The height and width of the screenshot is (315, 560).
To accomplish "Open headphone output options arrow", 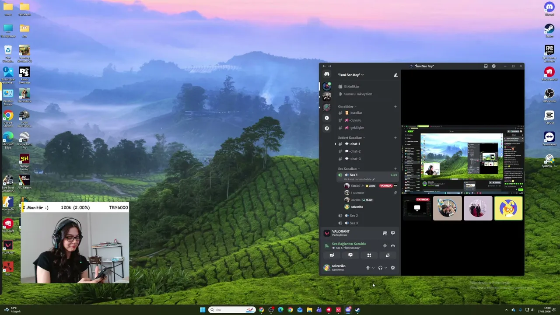I will click(385, 268).
